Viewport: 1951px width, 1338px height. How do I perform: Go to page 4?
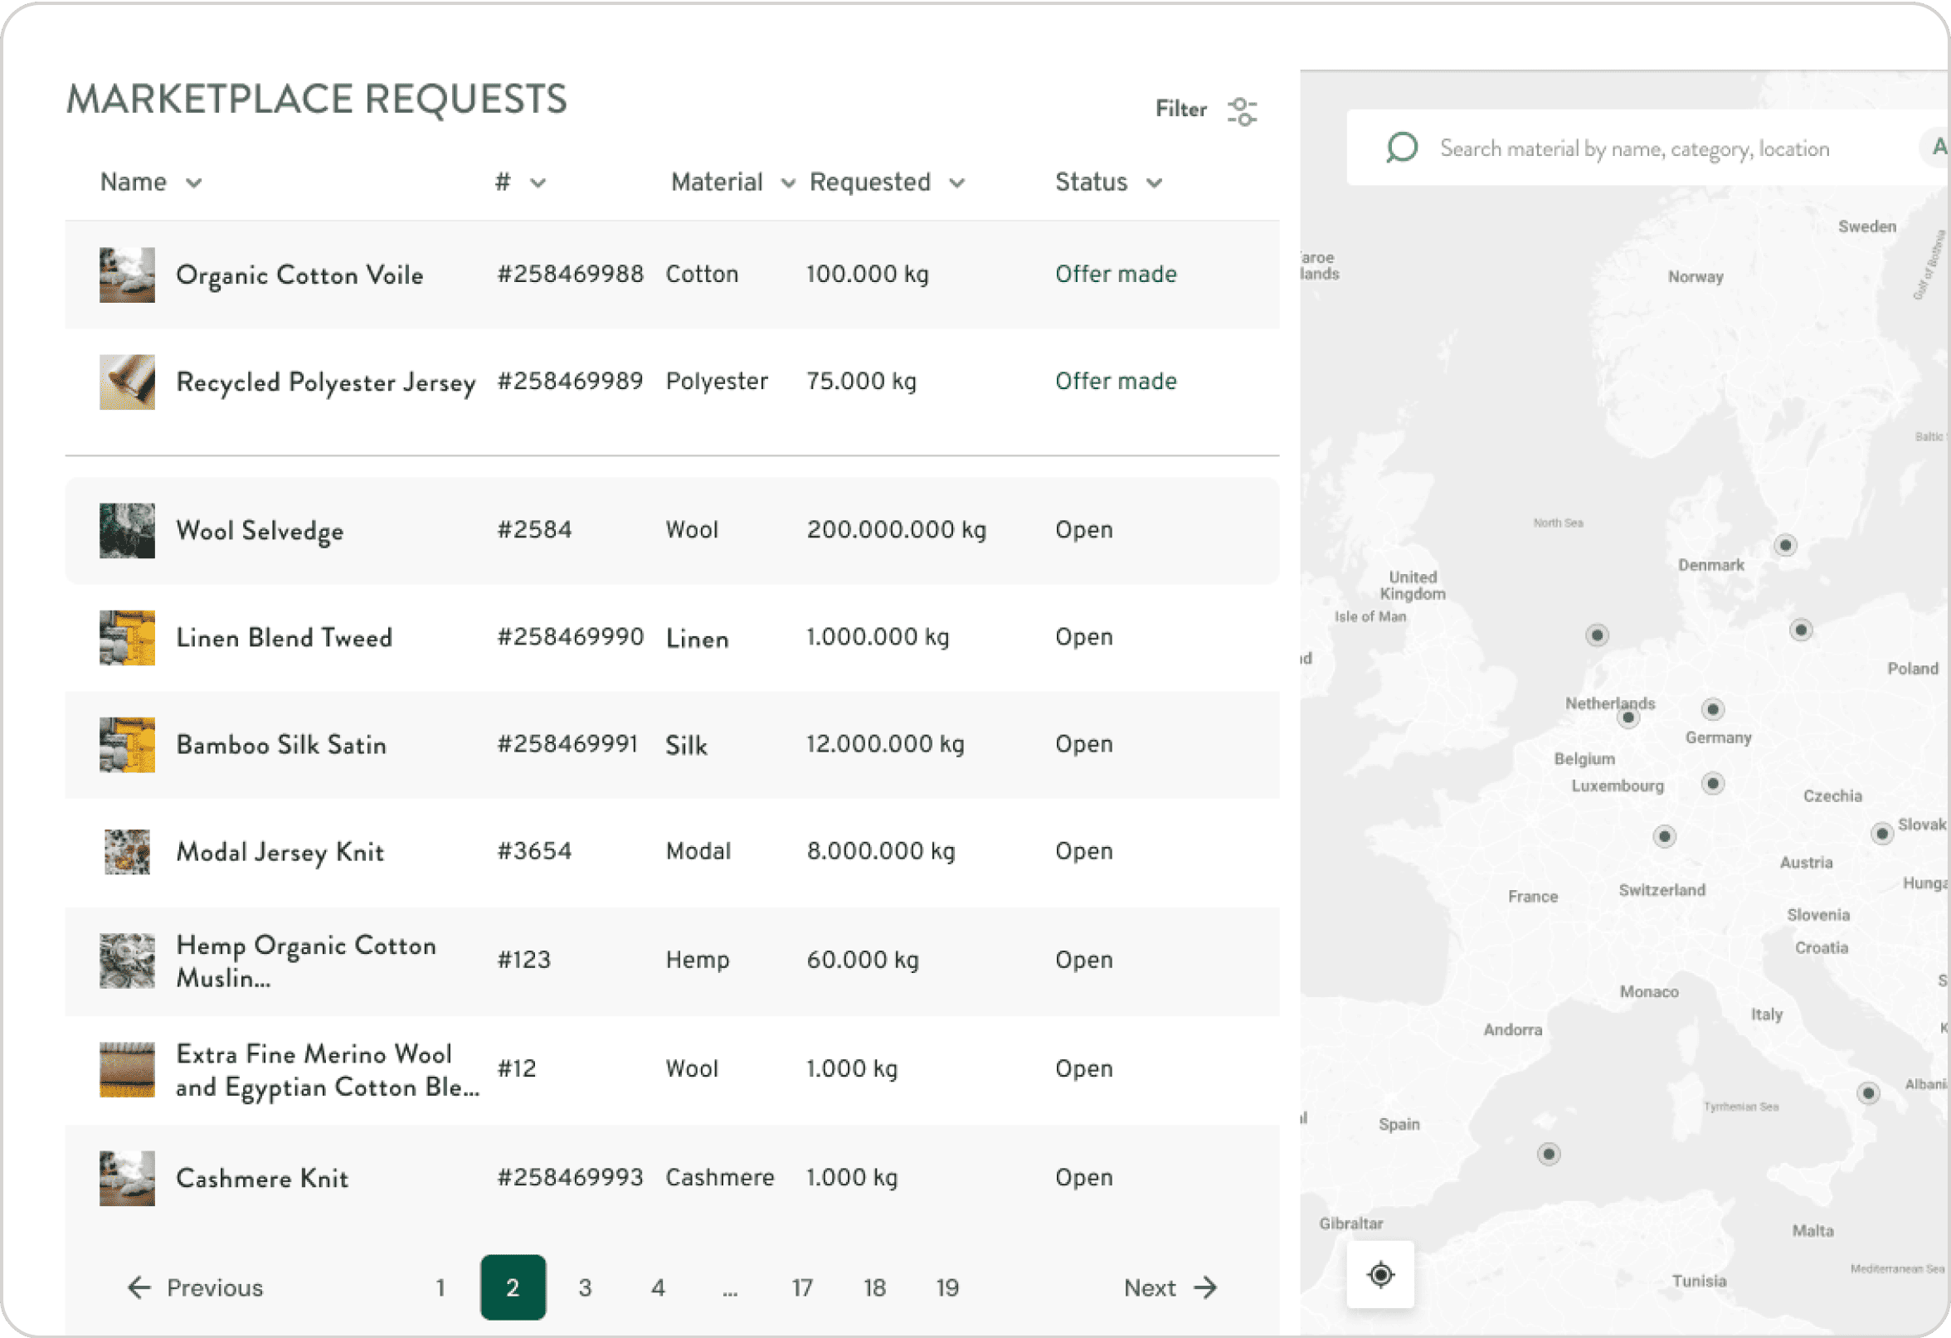point(658,1287)
